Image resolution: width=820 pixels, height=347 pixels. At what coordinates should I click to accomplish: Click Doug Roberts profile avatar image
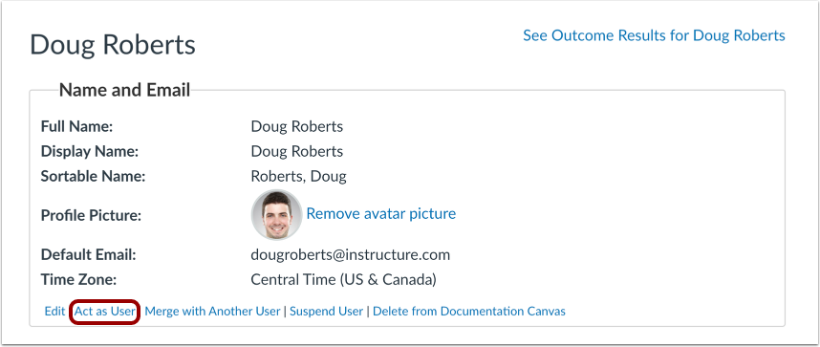(276, 214)
